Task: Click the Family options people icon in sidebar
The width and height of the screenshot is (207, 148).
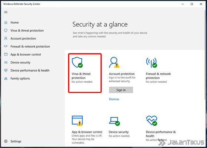Action: coord(6,78)
